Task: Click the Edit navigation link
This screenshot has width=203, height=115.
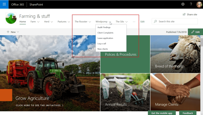Action: pyautogui.click(x=142, y=22)
